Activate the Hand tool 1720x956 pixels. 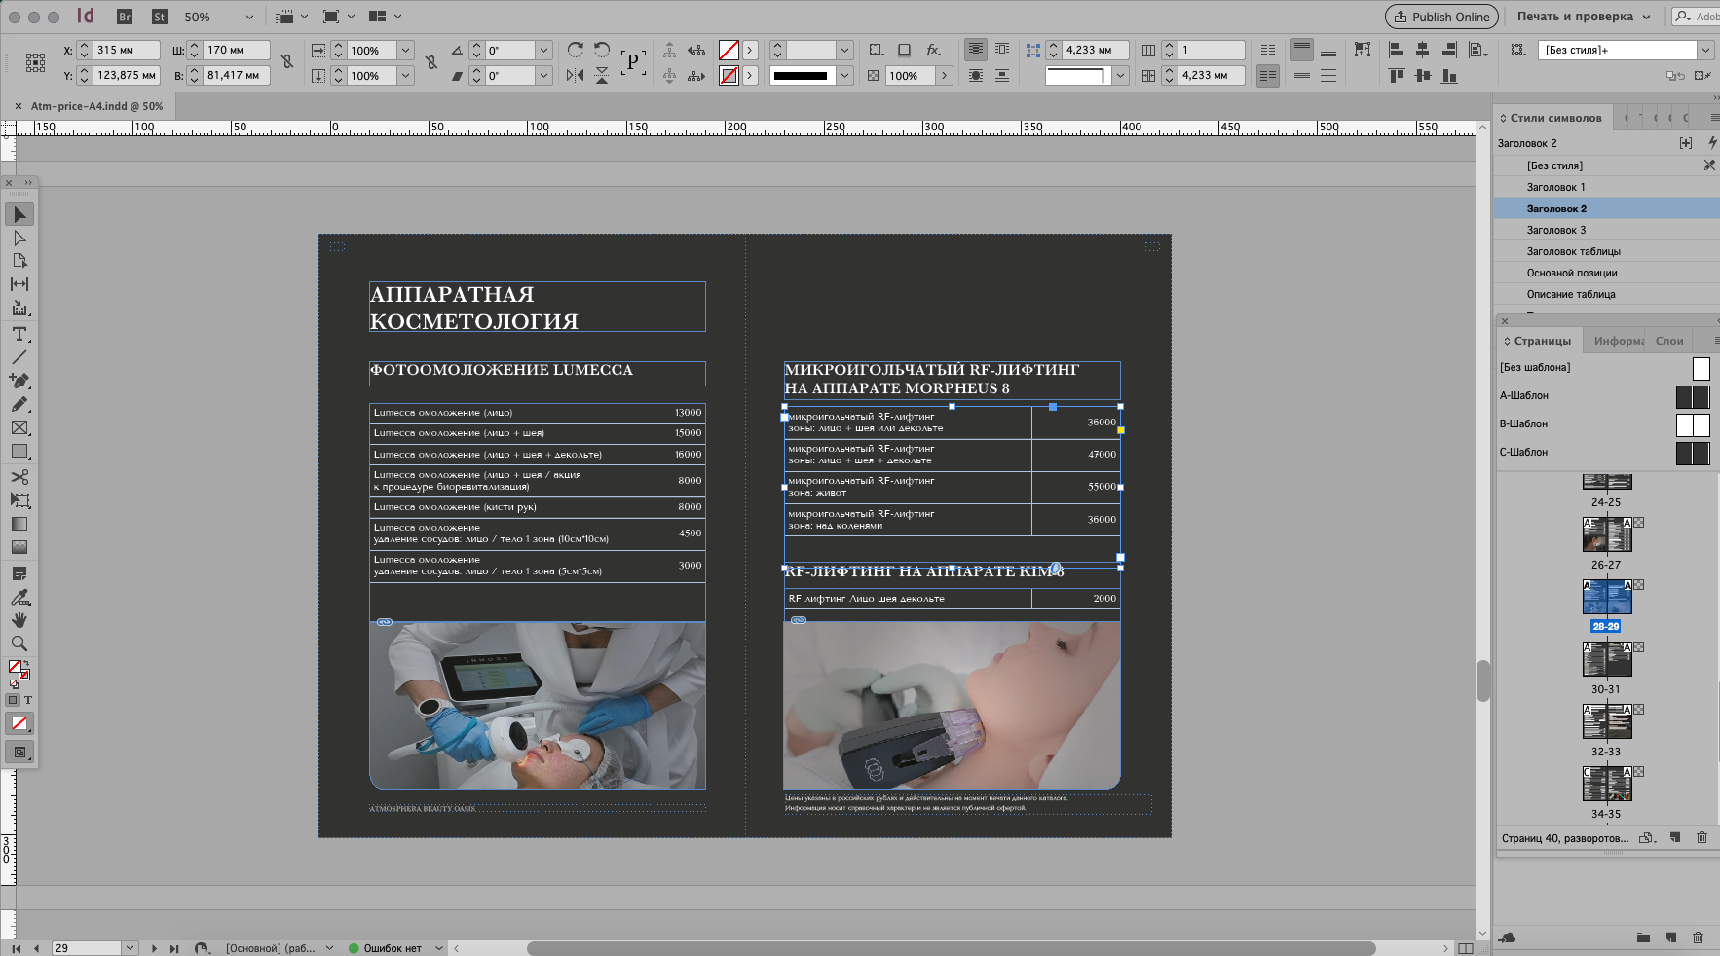point(19,620)
